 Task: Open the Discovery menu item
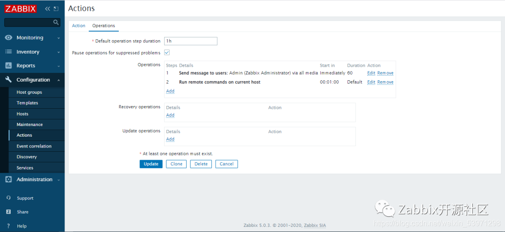tap(27, 157)
